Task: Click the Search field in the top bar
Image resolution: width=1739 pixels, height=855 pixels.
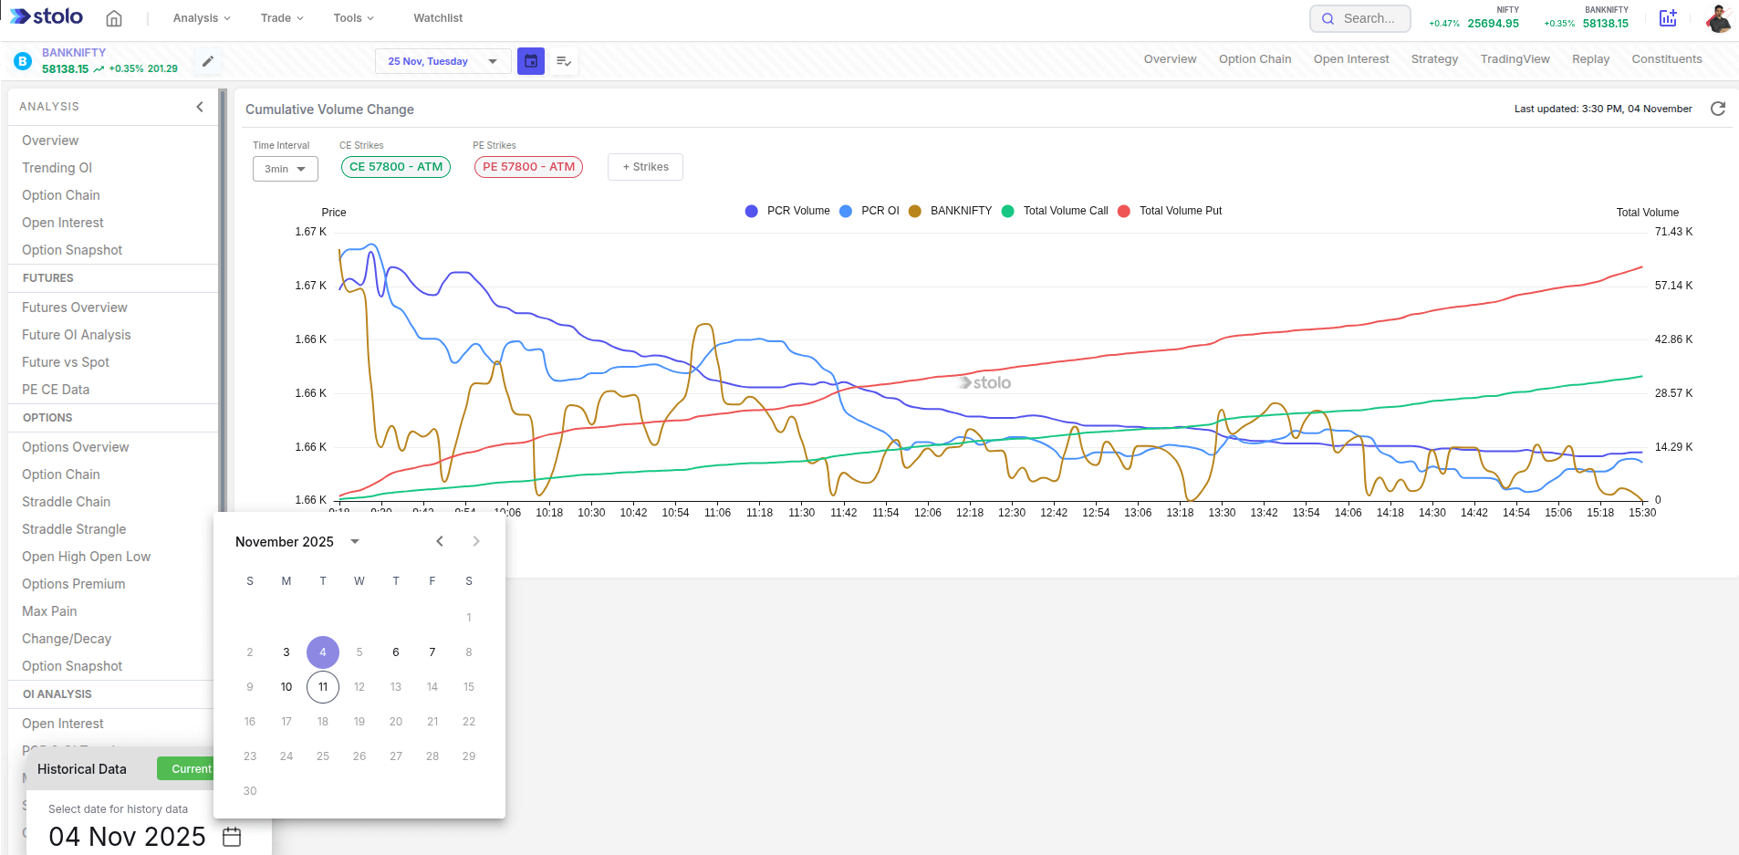Action: pyautogui.click(x=1360, y=17)
